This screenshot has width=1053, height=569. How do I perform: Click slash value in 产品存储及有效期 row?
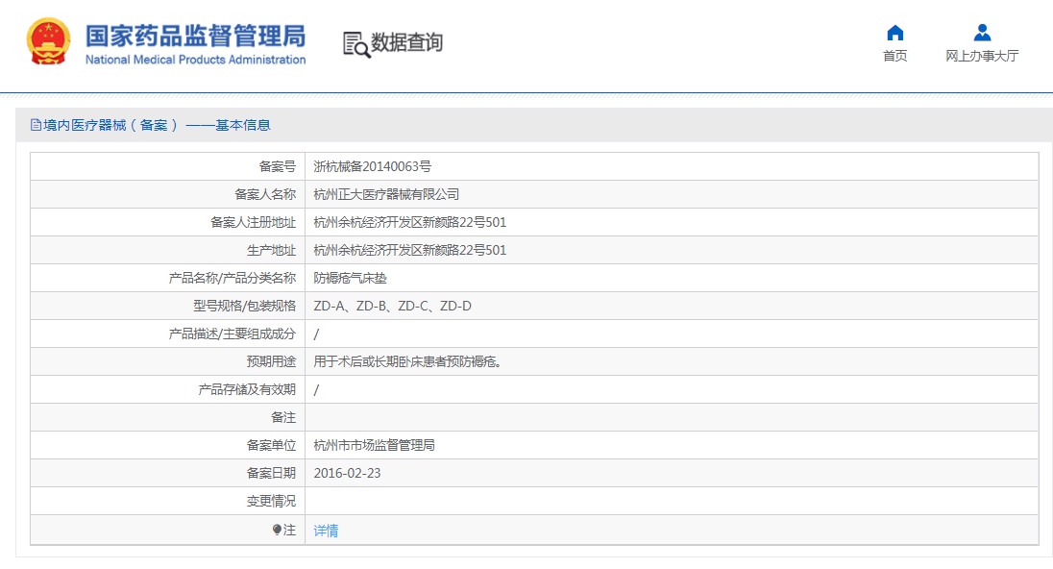click(316, 389)
